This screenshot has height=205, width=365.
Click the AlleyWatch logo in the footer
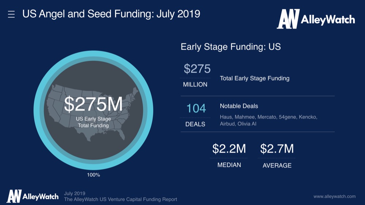pos(32,196)
